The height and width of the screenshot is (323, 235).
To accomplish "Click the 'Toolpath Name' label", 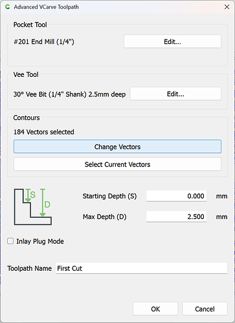I will click(x=30, y=268).
